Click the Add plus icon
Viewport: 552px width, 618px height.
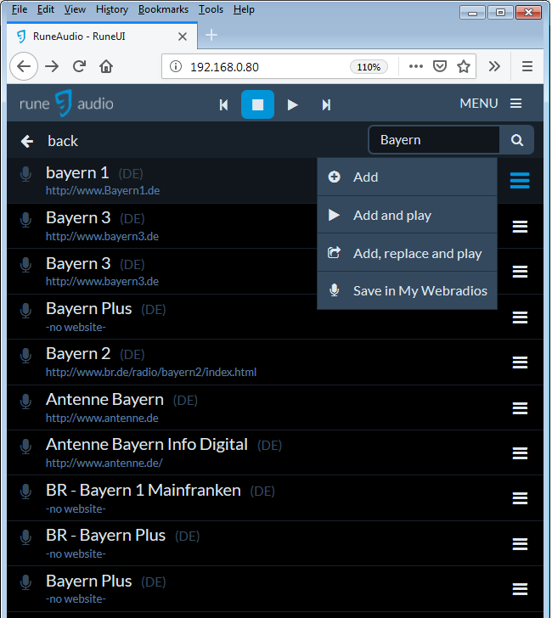tap(334, 177)
